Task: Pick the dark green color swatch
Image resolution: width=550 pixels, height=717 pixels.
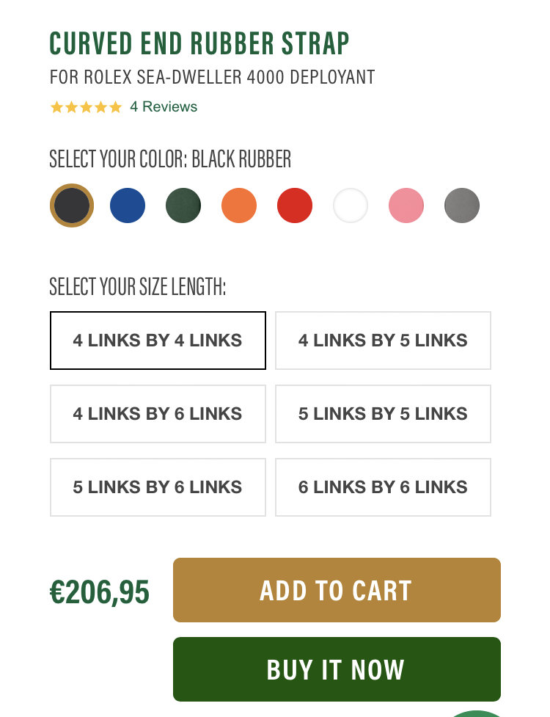Action: [183, 205]
